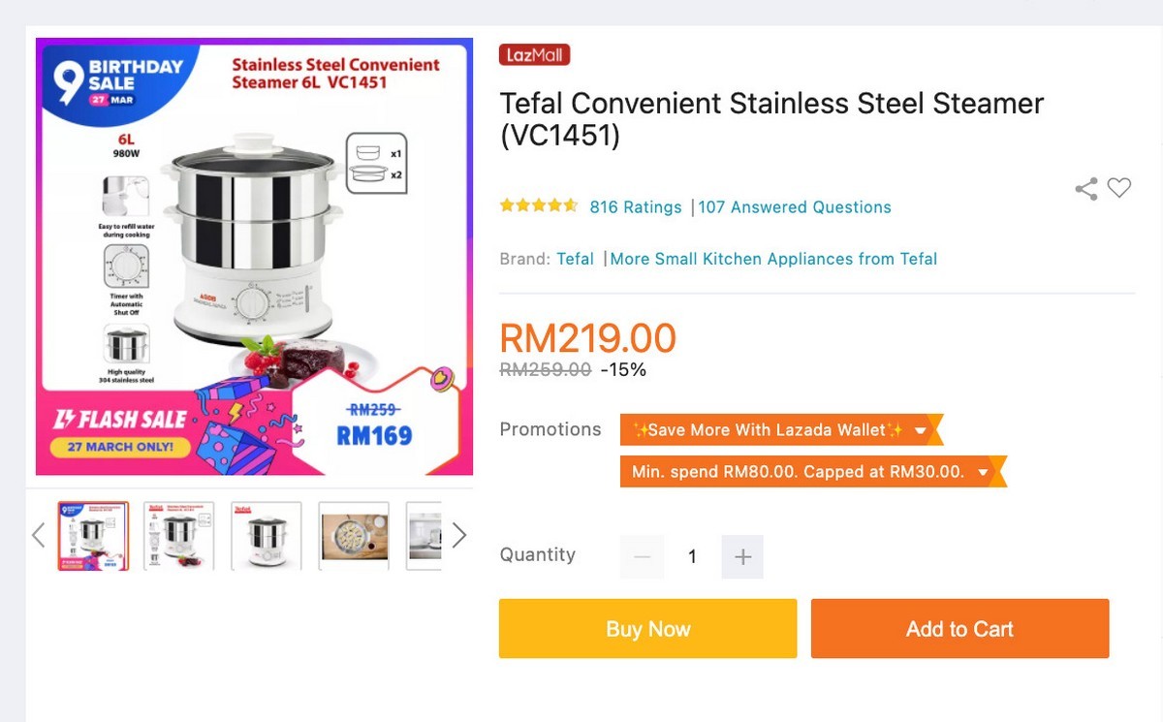Image resolution: width=1163 pixels, height=722 pixels.
Task: Click the star rating icons
Action: pyautogui.click(x=538, y=206)
